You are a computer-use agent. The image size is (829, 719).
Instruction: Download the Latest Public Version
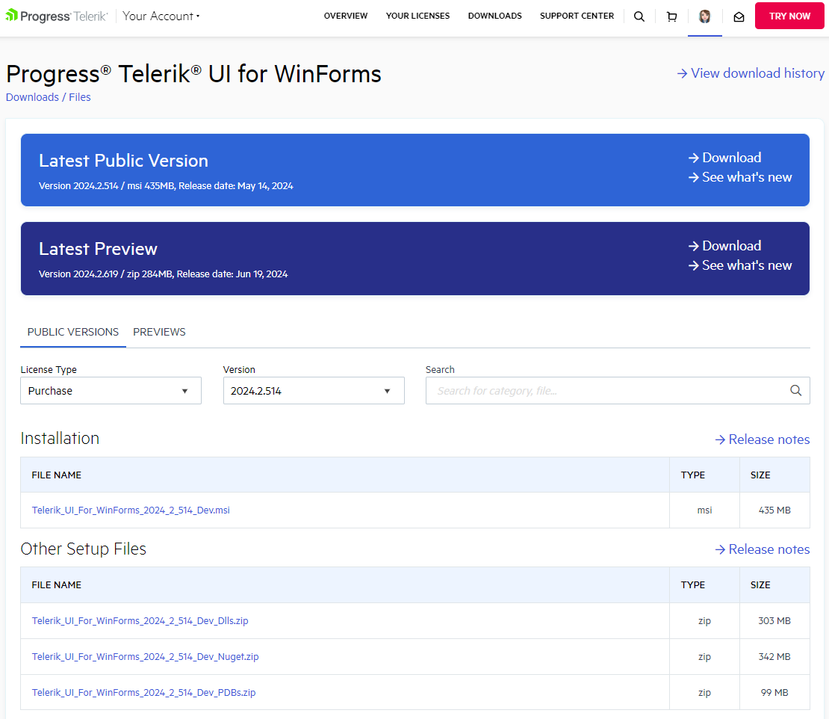coord(725,158)
